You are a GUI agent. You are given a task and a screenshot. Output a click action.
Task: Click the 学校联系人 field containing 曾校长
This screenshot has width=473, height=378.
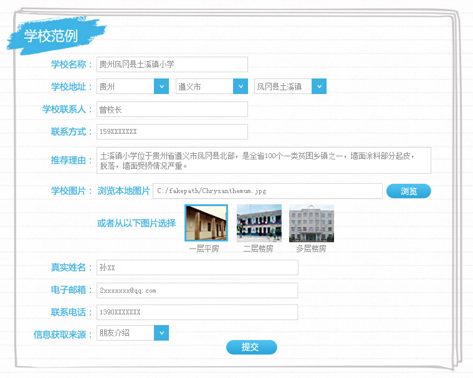[172, 110]
